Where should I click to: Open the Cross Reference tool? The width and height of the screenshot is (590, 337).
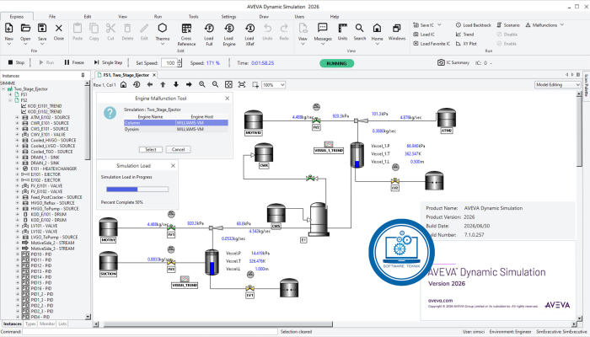(186, 28)
